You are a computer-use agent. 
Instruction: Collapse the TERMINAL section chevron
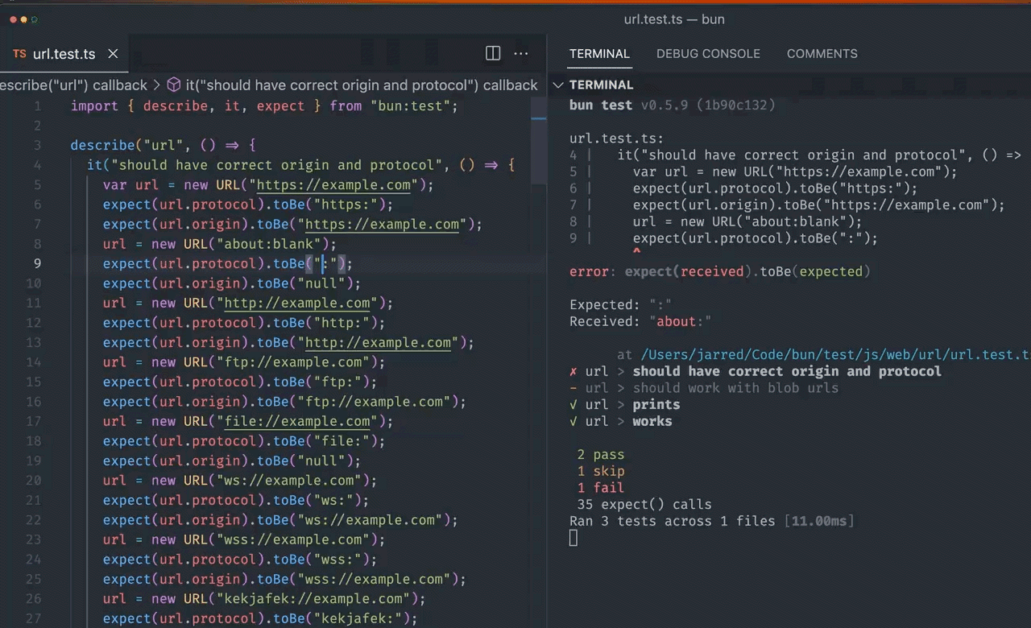coord(558,85)
